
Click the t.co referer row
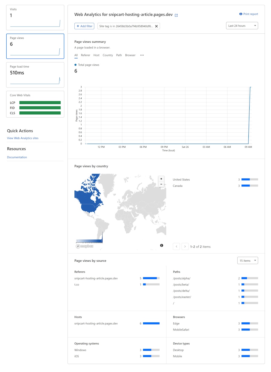(x=117, y=284)
